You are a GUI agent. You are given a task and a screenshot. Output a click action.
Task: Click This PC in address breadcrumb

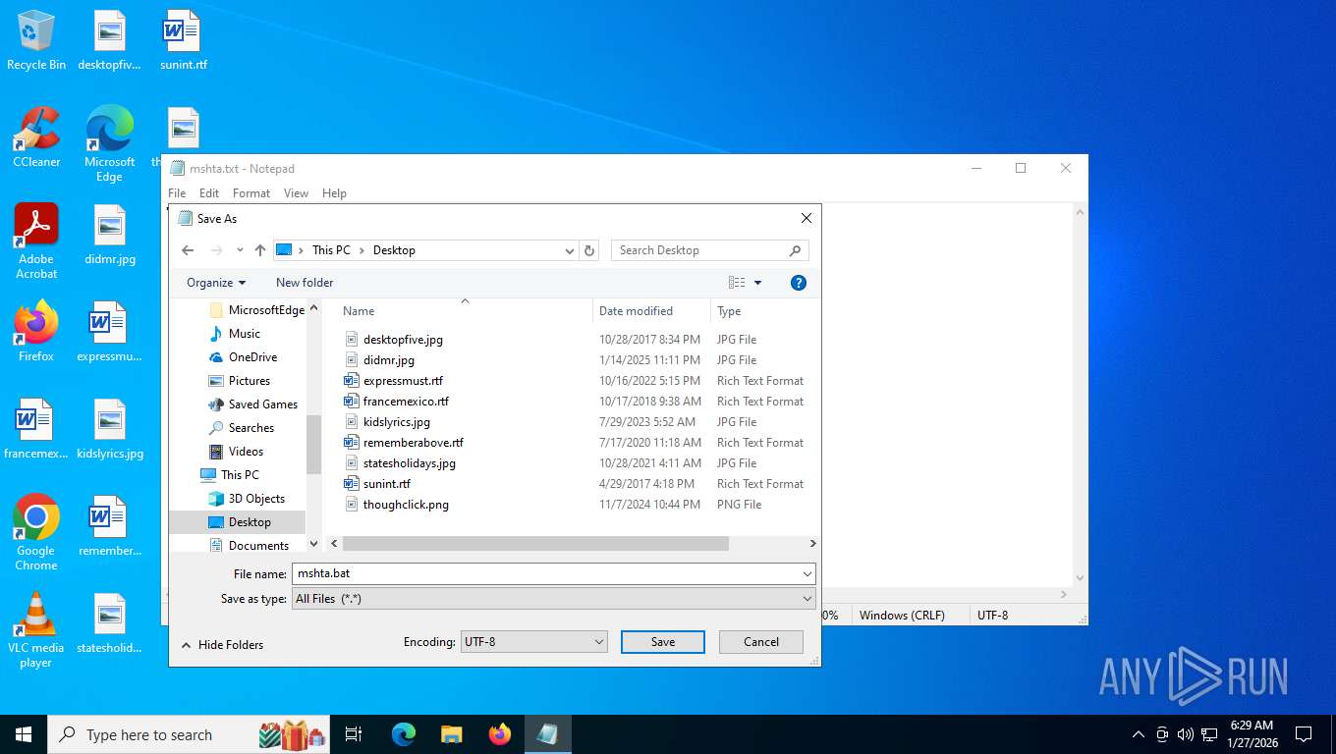tap(331, 250)
